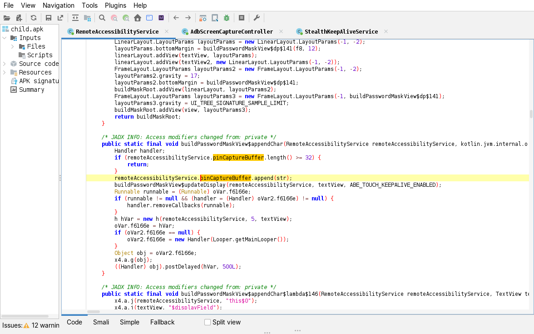Click the Summary tree icon

(14, 90)
